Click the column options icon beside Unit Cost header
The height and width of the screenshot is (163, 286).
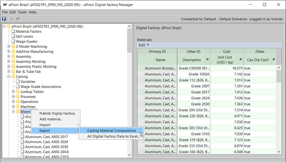point(241,59)
